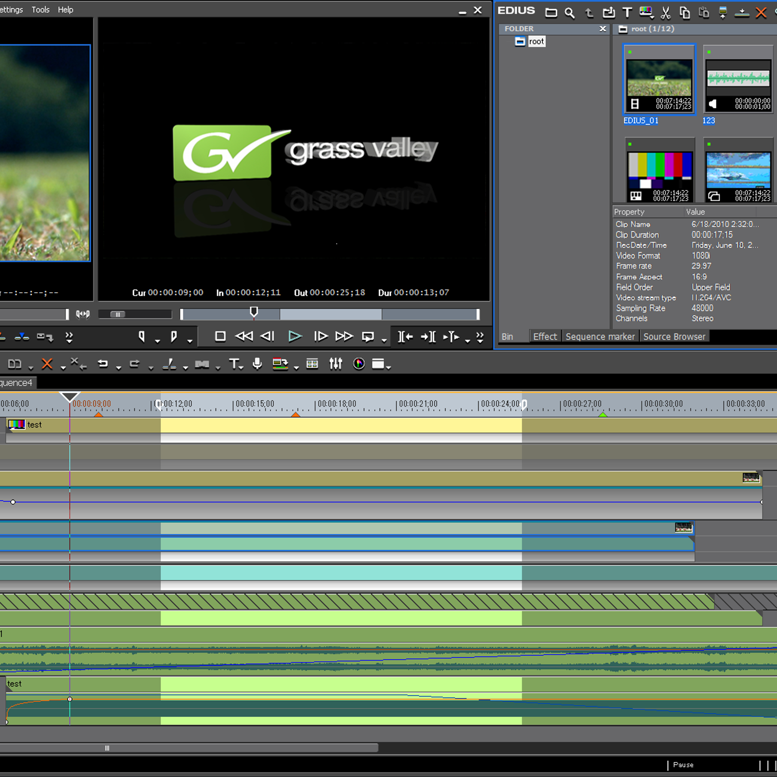
Task: Redo the last undone edit
Action: coord(135,364)
